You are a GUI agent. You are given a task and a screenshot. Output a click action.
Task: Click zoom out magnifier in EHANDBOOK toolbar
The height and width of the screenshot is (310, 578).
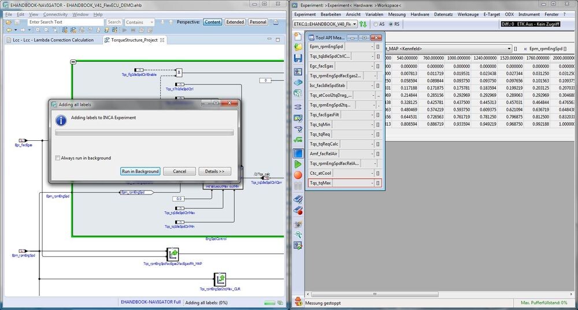pyautogui.click(x=46, y=30)
